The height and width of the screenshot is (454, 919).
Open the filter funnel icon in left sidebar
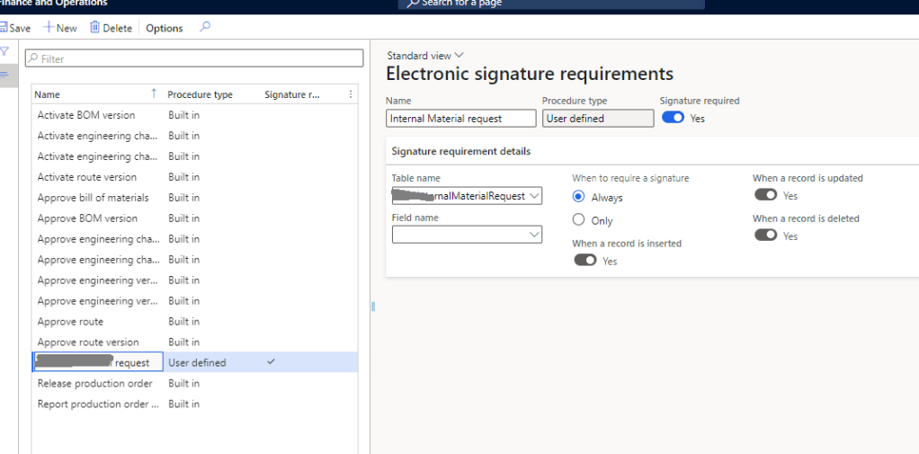pyautogui.click(x=4, y=52)
